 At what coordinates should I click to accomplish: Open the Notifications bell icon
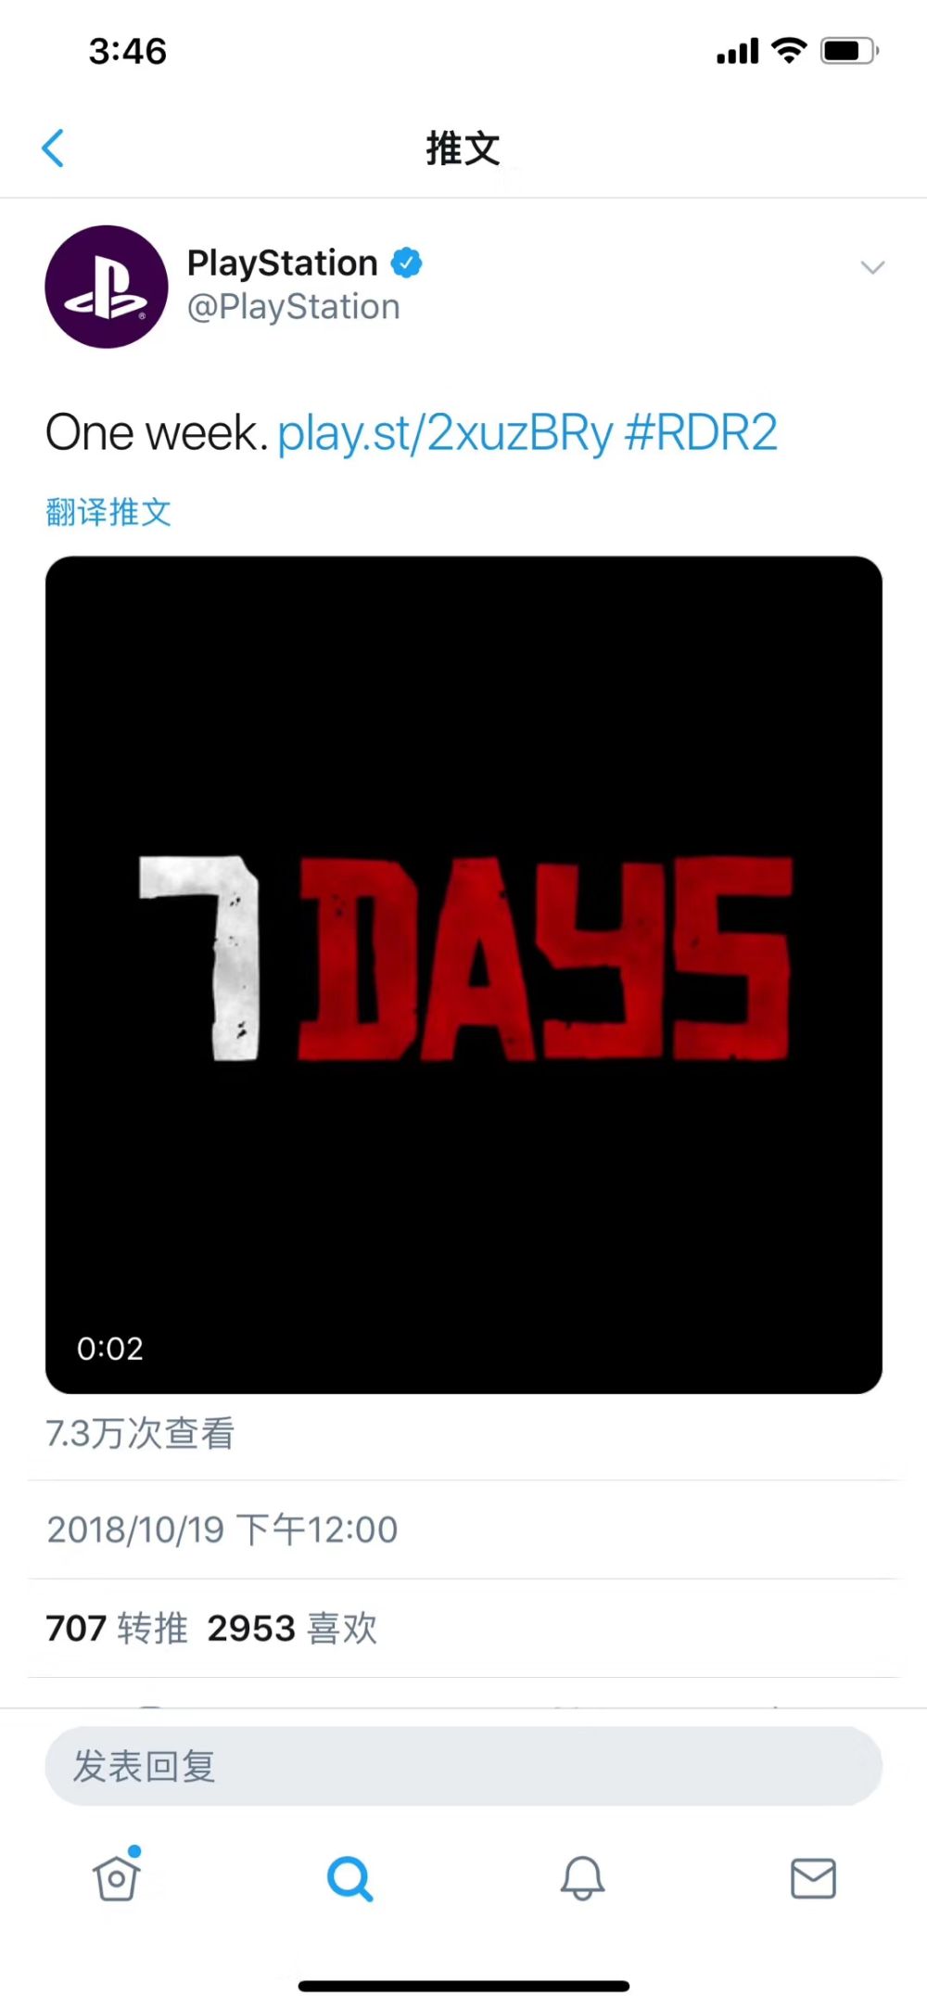(582, 1878)
